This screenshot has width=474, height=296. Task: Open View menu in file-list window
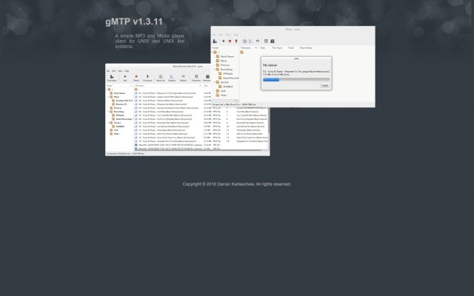tap(120, 71)
